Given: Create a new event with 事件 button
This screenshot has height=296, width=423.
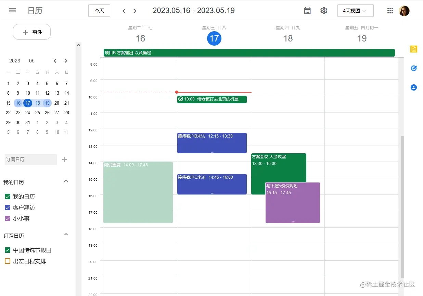Looking at the screenshot, I should (31, 32).
